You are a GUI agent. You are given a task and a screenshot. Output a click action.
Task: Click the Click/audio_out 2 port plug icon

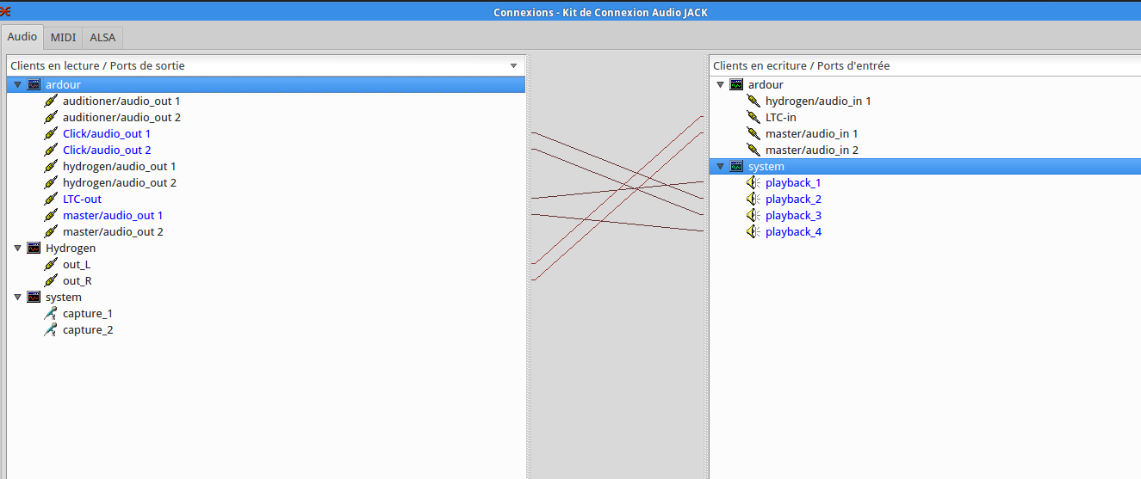[x=51, y=150]
